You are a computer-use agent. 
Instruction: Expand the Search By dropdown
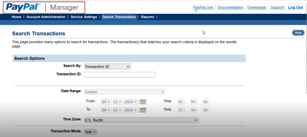108,67
